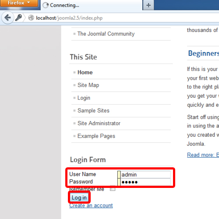219x219 pixels.
Task: Click the key icon beside address bar
Action: click(x=18, y=18)
